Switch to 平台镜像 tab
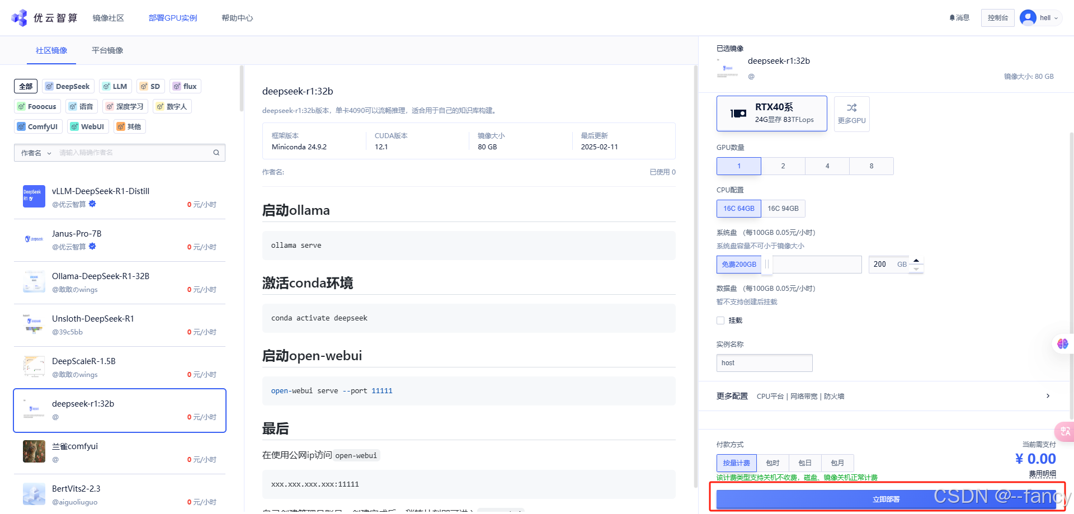Image resolution: width=1074 pixels, height=514 pixels. pyautogui.click(x=107, y=50)
